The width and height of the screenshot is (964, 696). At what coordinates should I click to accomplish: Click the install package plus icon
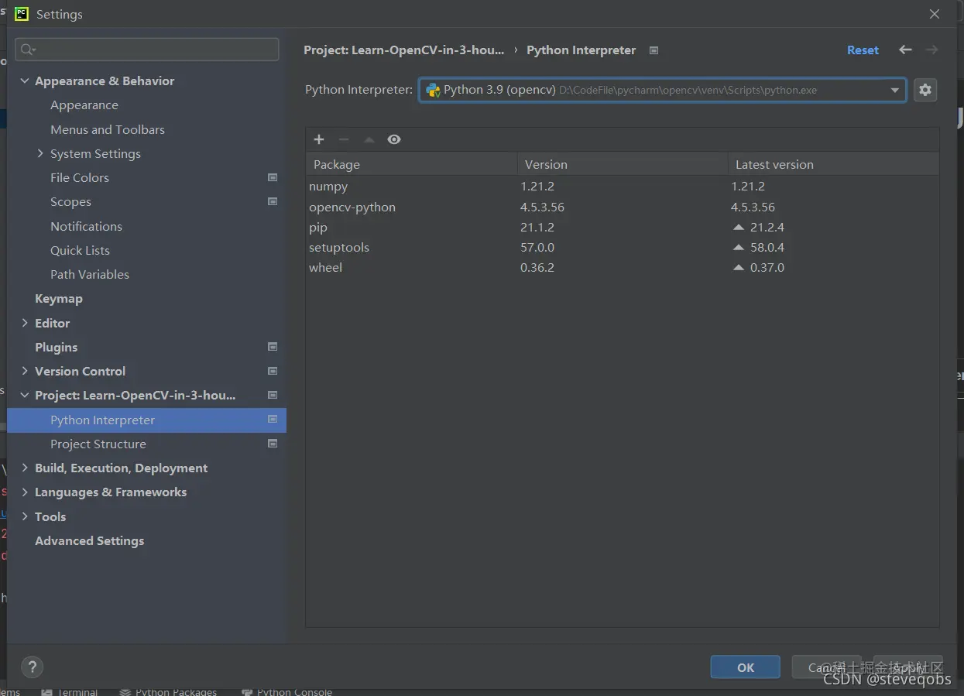coord(318,139)
